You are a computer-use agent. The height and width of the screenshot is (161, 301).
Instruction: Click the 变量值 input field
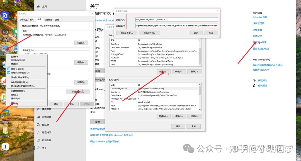(177, 26)
